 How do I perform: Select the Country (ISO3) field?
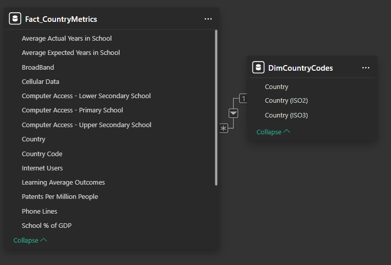[286, 115]
